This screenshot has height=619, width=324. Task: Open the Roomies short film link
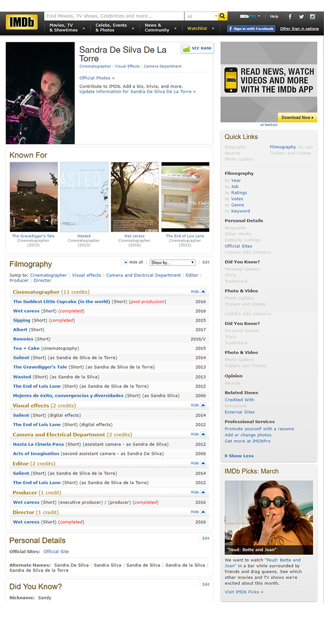point(23,339)
